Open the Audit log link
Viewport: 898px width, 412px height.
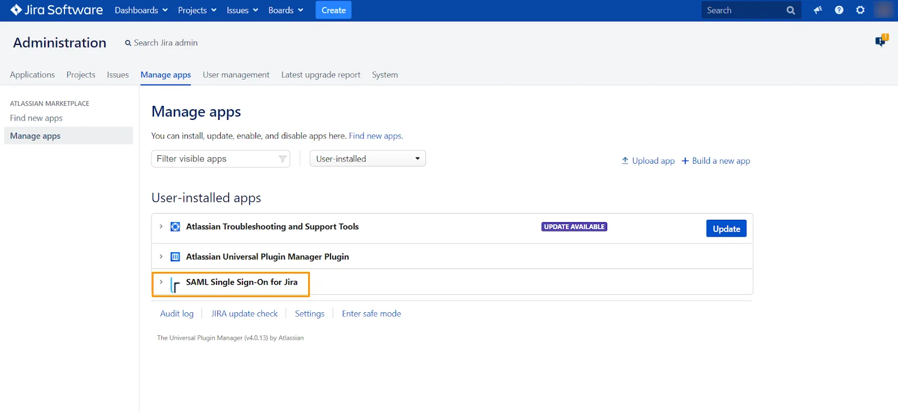coord(177,314)
